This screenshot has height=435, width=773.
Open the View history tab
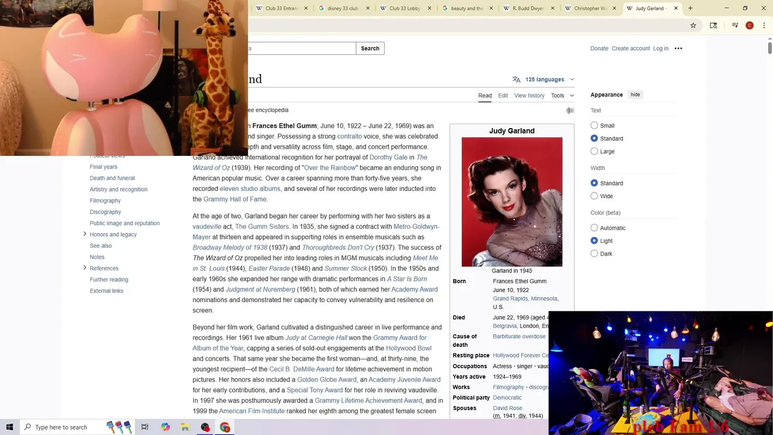529,95
